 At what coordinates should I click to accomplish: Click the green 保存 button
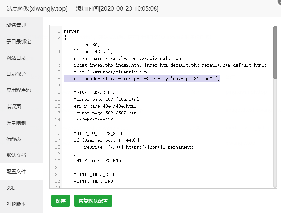[x=61, y=201]
